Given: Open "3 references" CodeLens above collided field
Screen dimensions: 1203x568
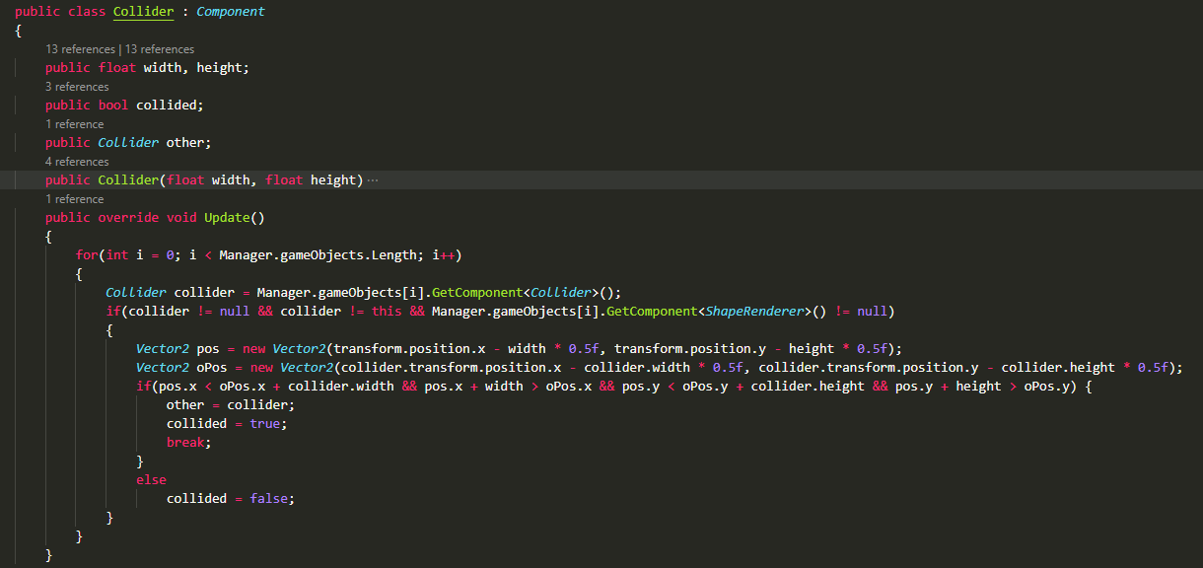Looking at the screenshot, I should tap(77, 87).
